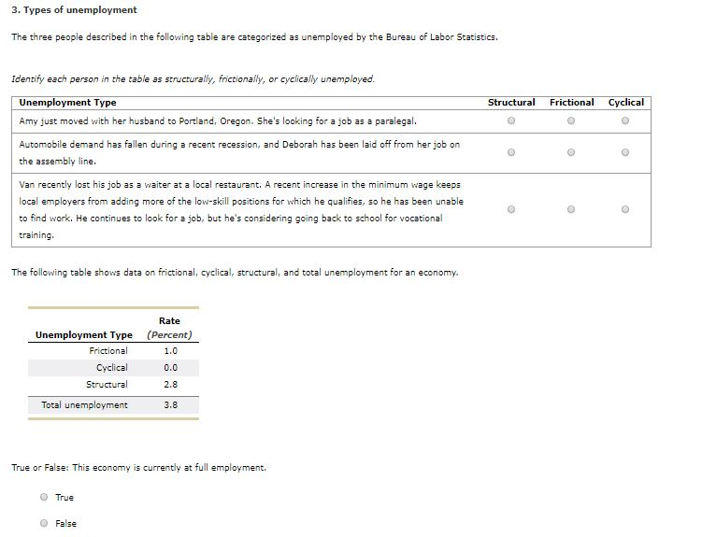This screenshot has height=537, width=702.
Task: Choose Frictional for Deborah's row
Action: [570, 152]
